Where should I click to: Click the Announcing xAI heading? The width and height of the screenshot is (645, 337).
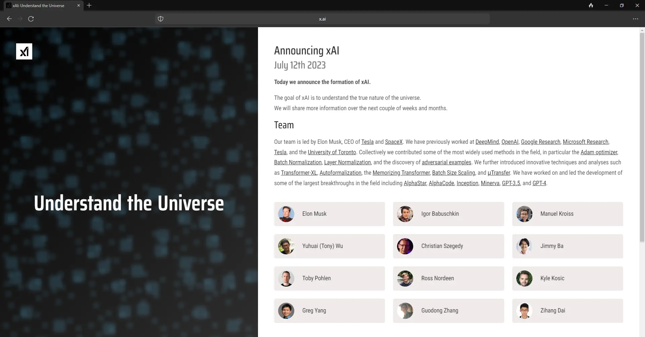coord(306,50)
